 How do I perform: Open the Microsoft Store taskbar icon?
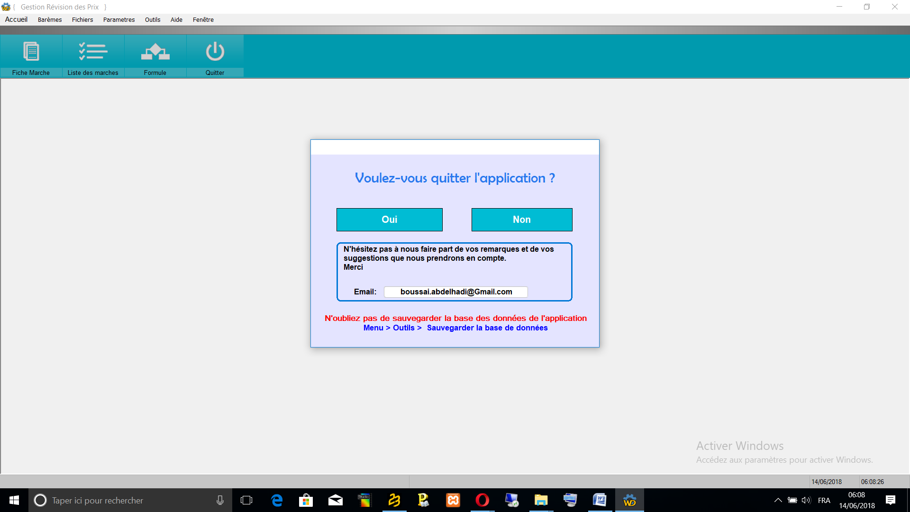tap(306, 500)
